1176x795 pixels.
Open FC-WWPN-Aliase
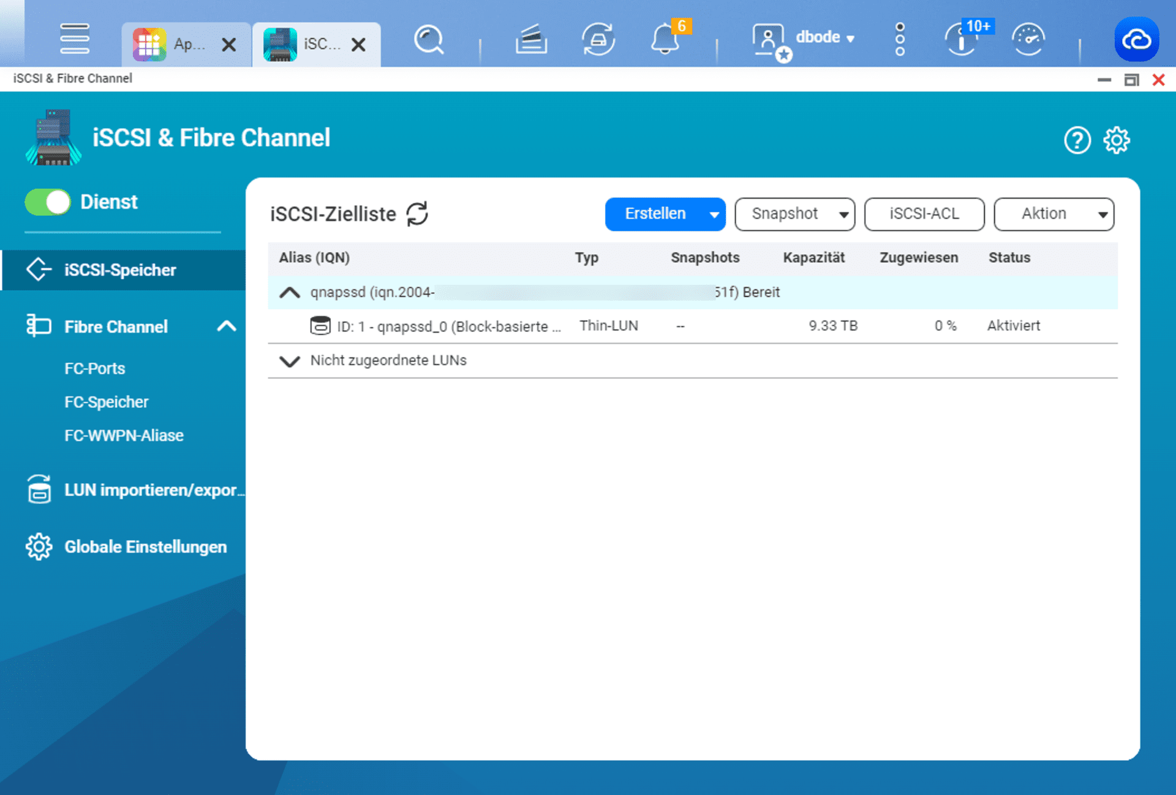124,436
